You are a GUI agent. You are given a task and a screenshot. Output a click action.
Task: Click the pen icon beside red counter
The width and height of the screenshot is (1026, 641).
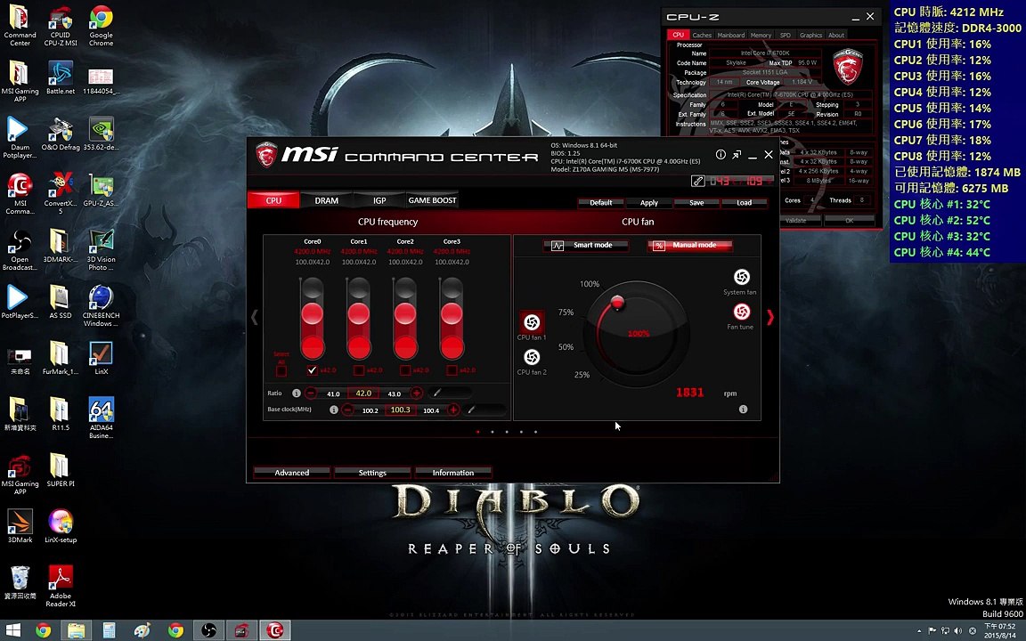click(698, 182)
